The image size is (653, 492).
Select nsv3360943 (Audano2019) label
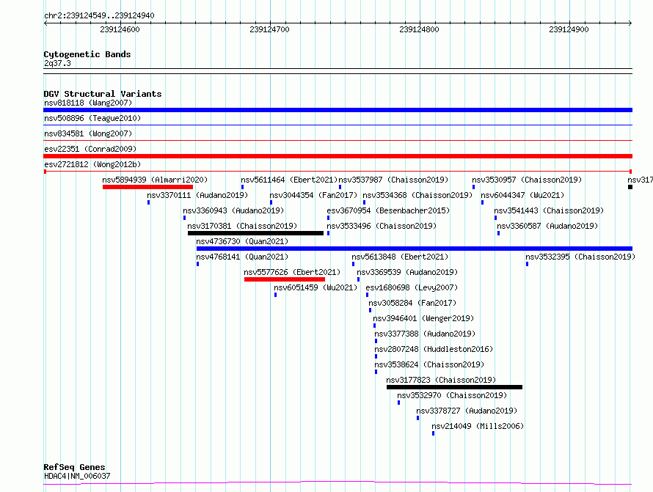click(x=233, y=210)
